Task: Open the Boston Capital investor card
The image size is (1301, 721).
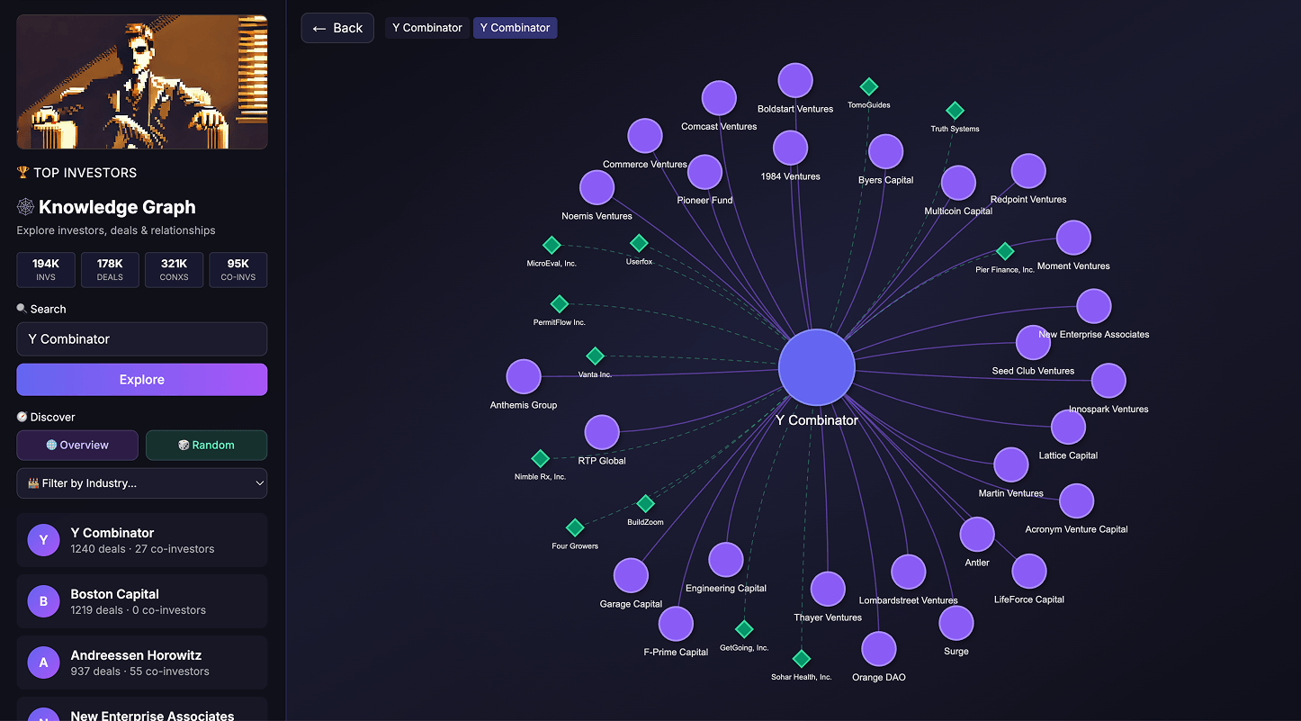Action: pos(142,601)
